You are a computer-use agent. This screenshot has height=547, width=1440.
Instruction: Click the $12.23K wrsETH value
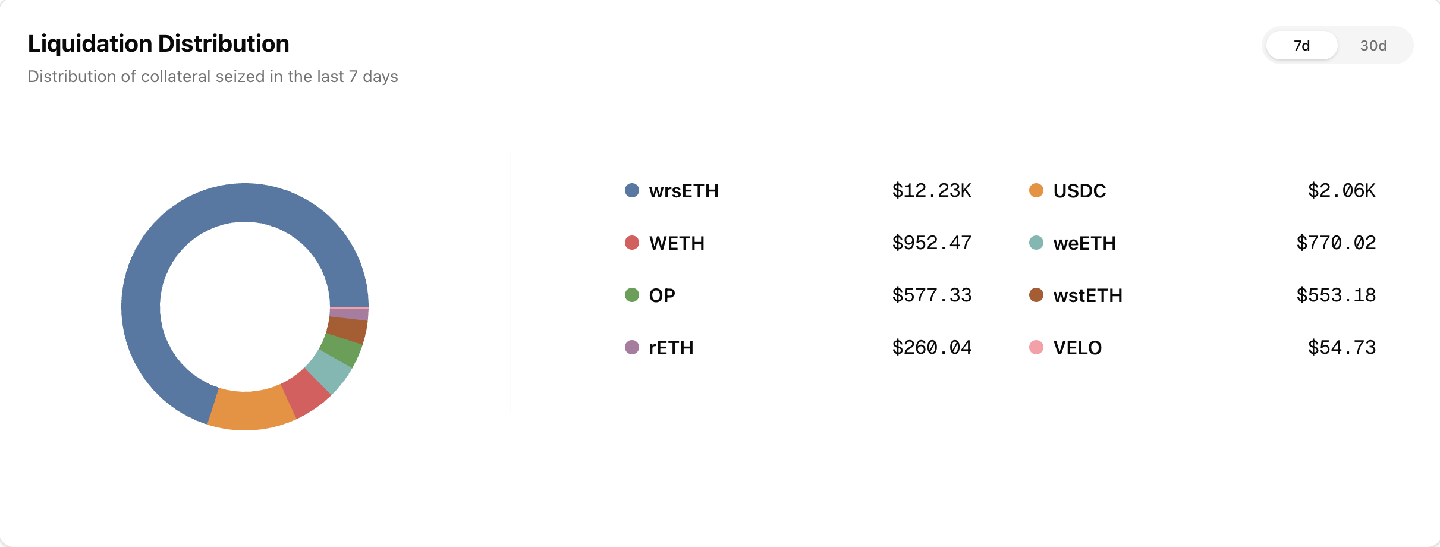click(x=931, y=191)
